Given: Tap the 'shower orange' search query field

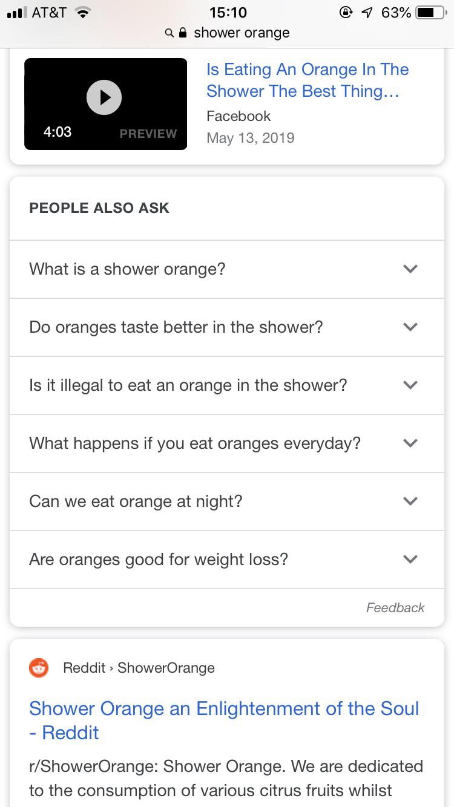Looking at the screenshot, I should 242,33.
